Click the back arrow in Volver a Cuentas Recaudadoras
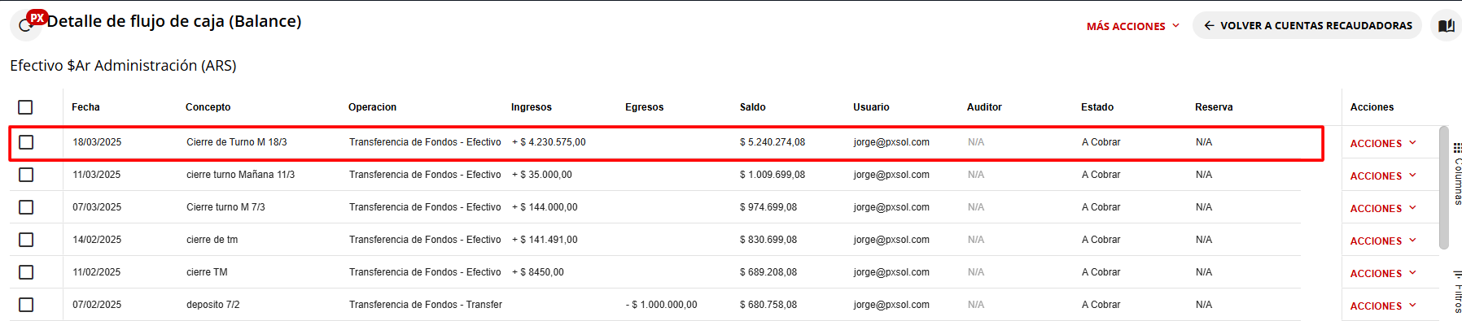 tap(1210, 25)
